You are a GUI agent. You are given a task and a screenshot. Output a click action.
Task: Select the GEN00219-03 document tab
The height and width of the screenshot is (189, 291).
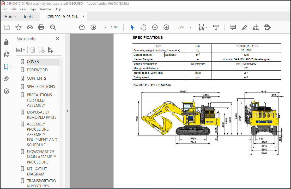[63, 17]
